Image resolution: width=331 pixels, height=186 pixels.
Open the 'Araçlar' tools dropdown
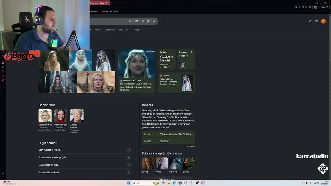[x=138, y=30]
